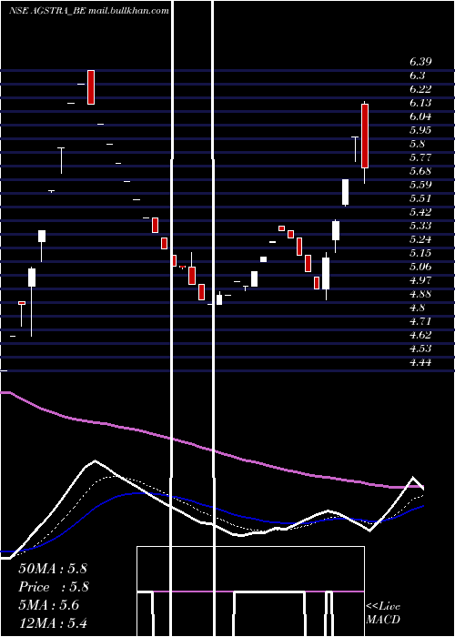Click the 6.04 price axis label
Viewport: 455px width, 637px height.
[x=420, y=116]
